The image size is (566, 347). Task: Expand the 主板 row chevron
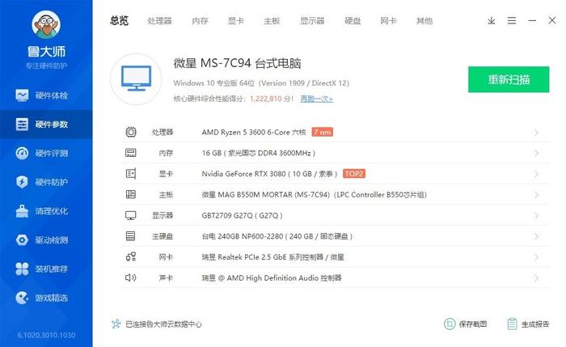click(536, 195)
